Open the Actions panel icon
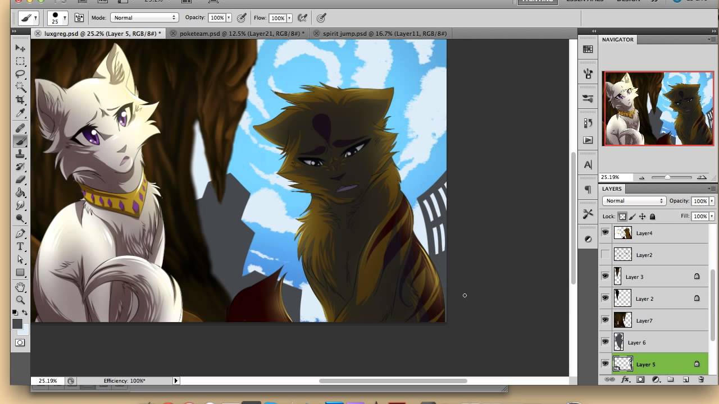Screen dimensions: 719x404 point(588,140)
